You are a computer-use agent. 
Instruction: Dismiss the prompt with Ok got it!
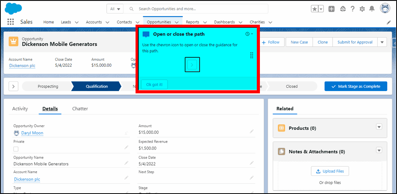[154, 84]
